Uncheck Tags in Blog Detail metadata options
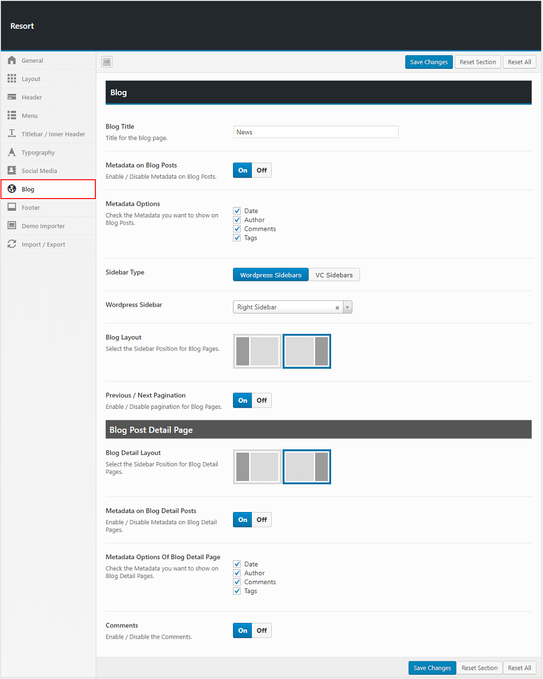The image size is (543, 679). pyautogui.click(x=237, y=591)
